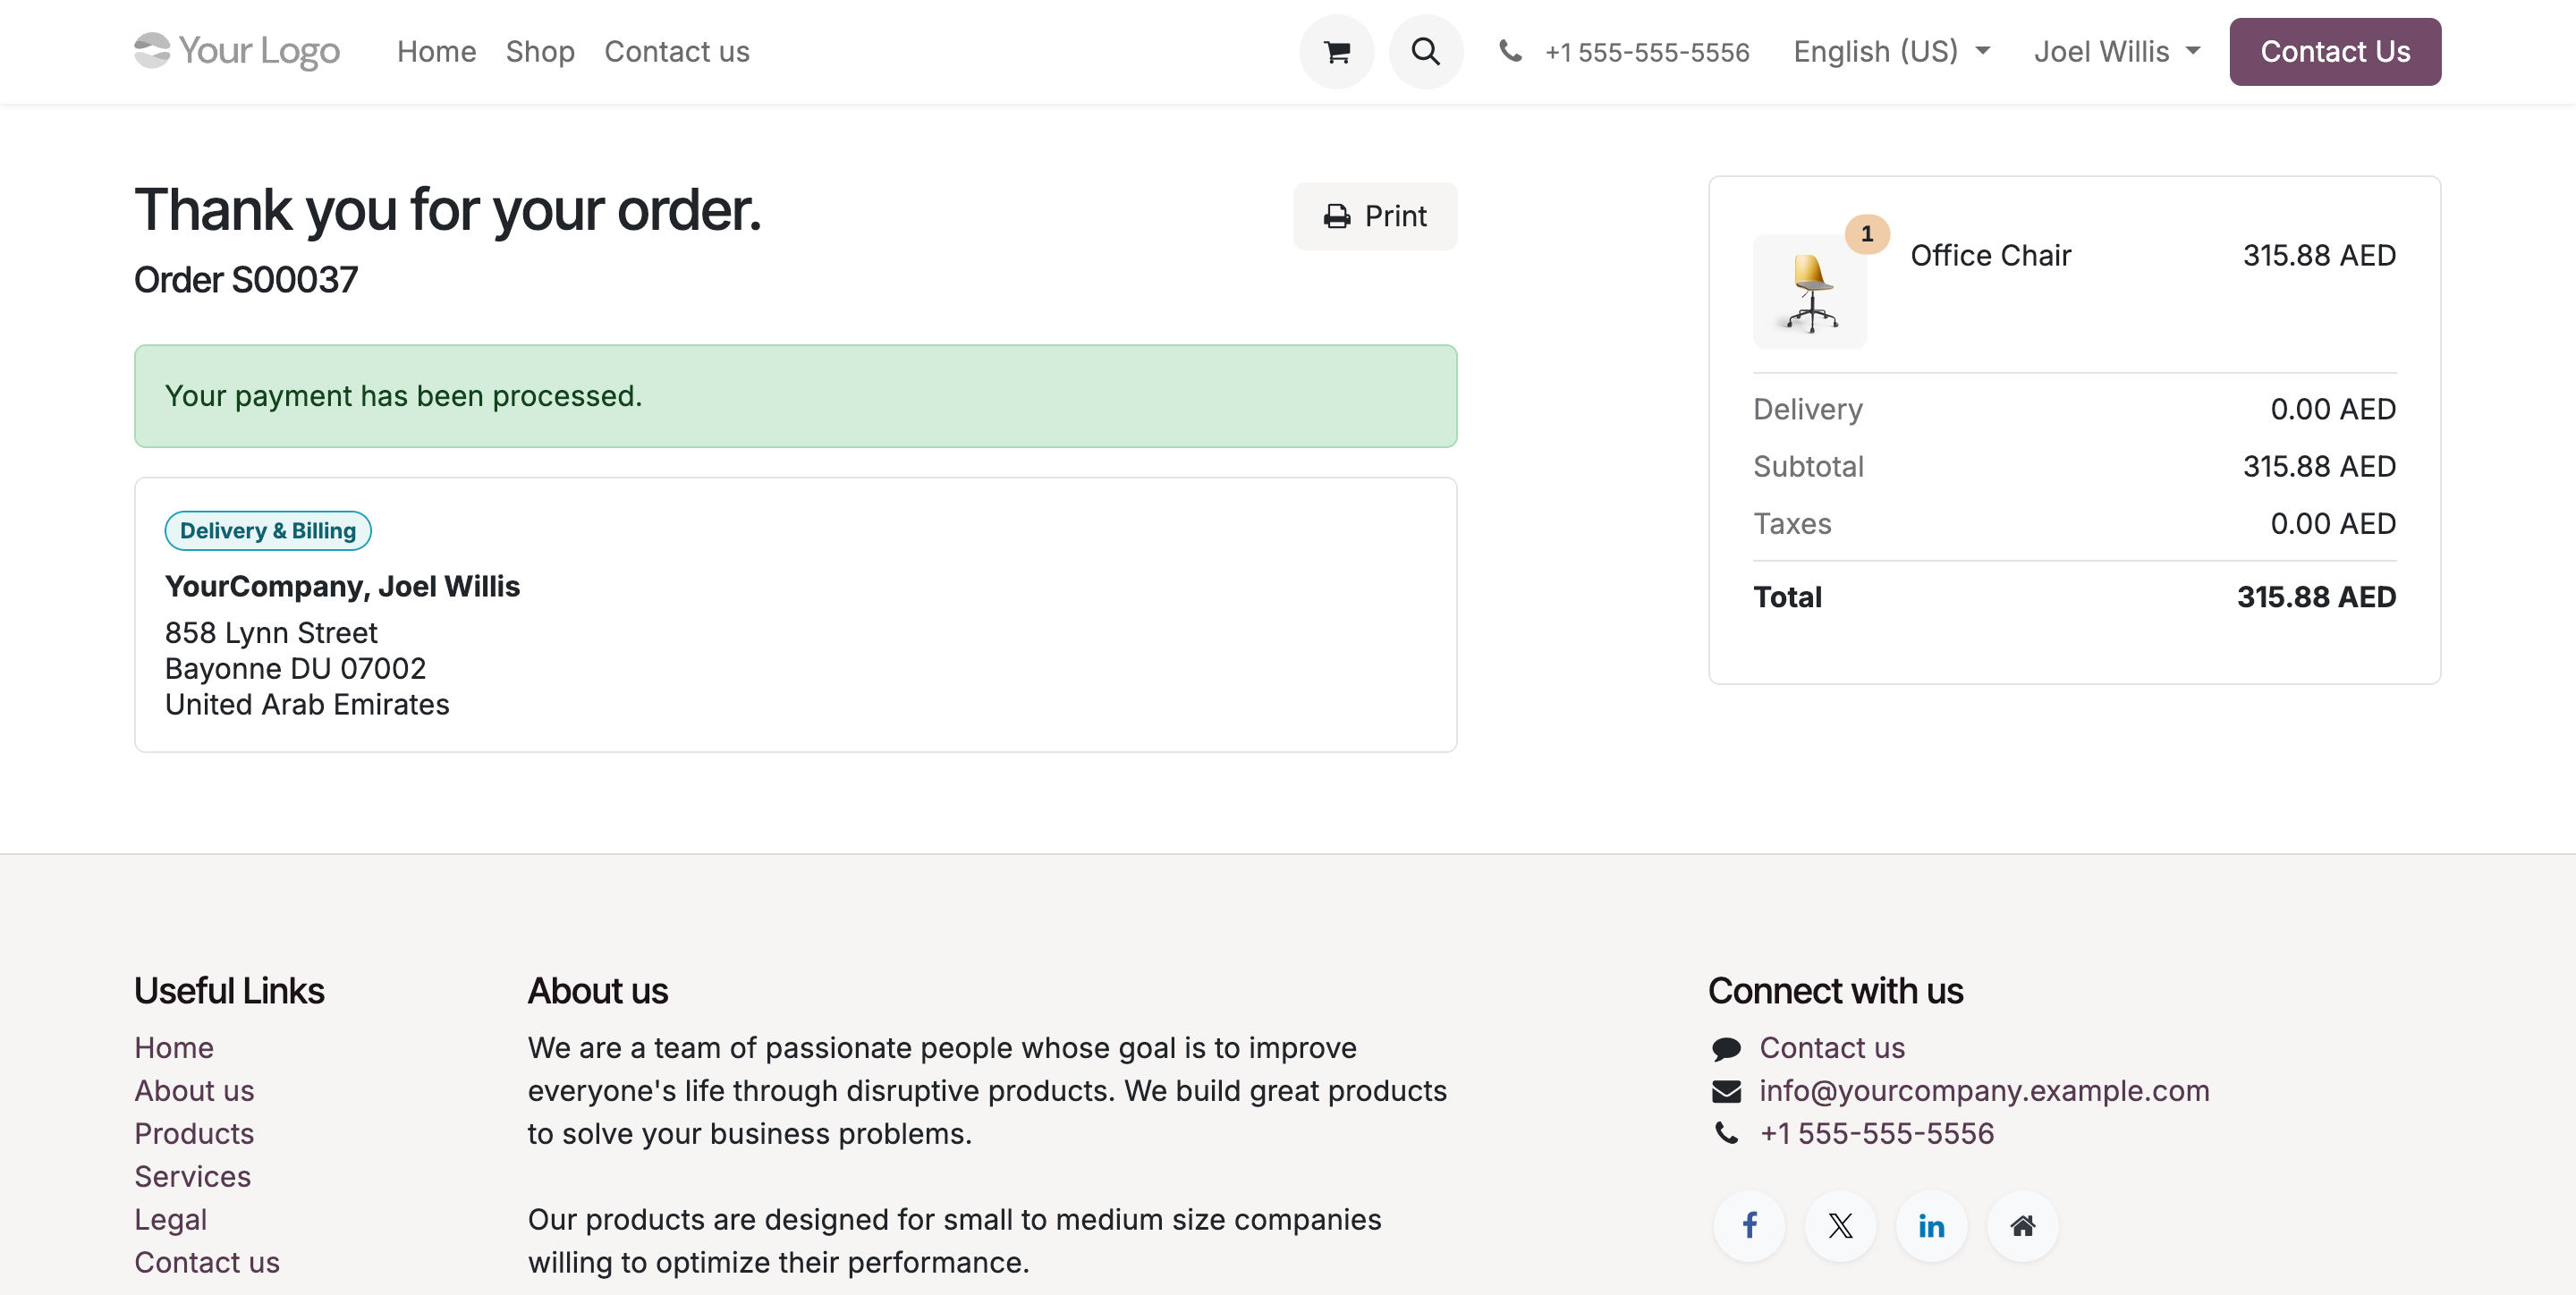Open the shopping cart icon

[1337, 51]
